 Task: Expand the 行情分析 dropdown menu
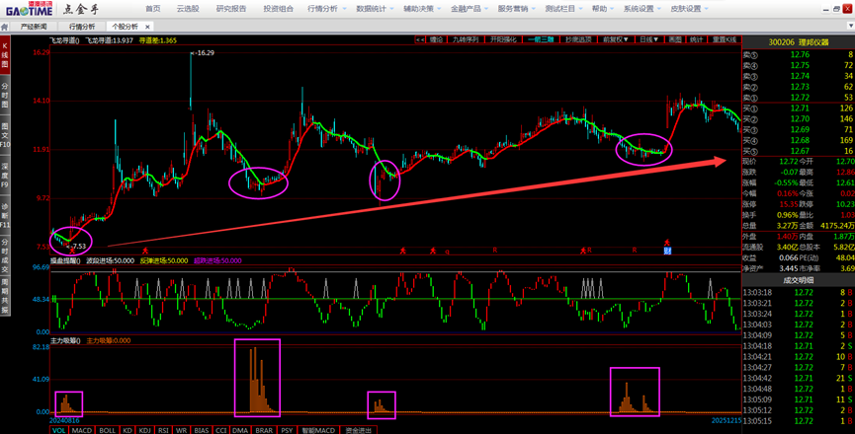pos(326,9)
